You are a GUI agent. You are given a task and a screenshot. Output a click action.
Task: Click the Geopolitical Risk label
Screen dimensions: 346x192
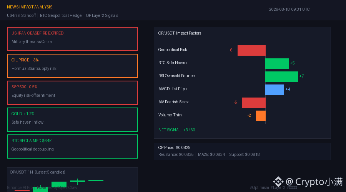[x=173, y=50]
